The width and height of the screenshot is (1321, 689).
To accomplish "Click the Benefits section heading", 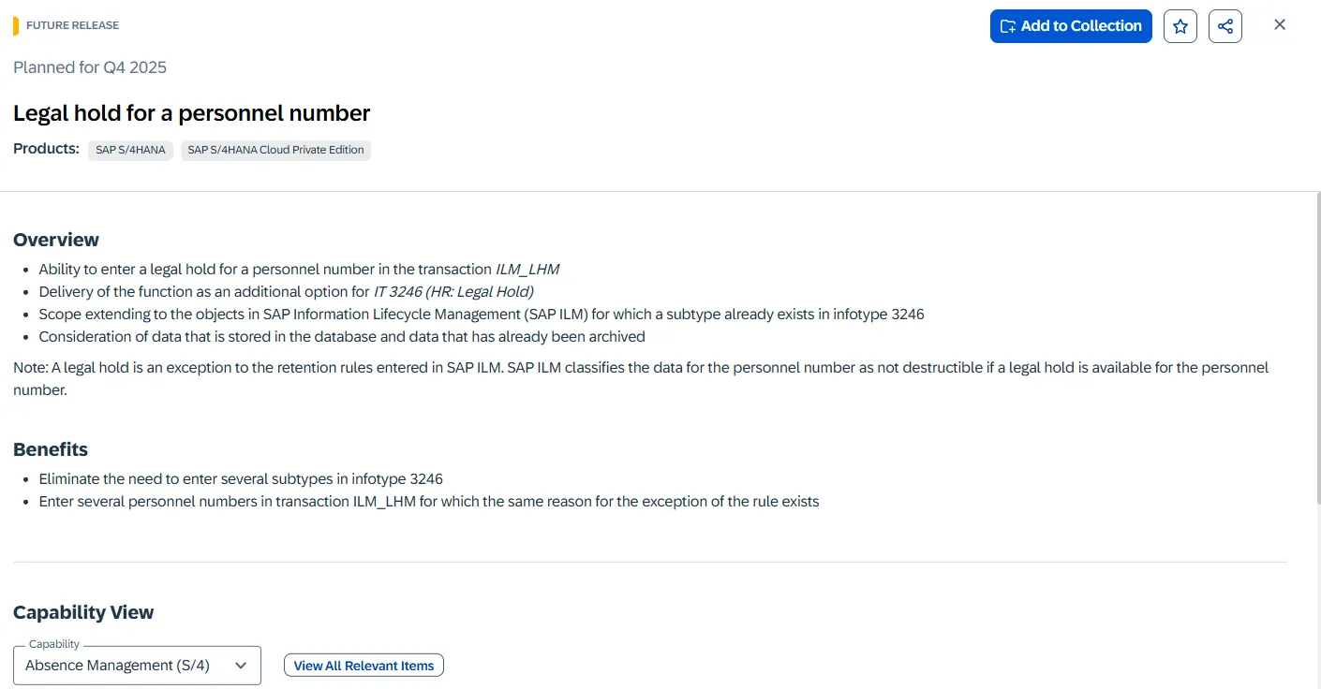I will click(51, 449).
